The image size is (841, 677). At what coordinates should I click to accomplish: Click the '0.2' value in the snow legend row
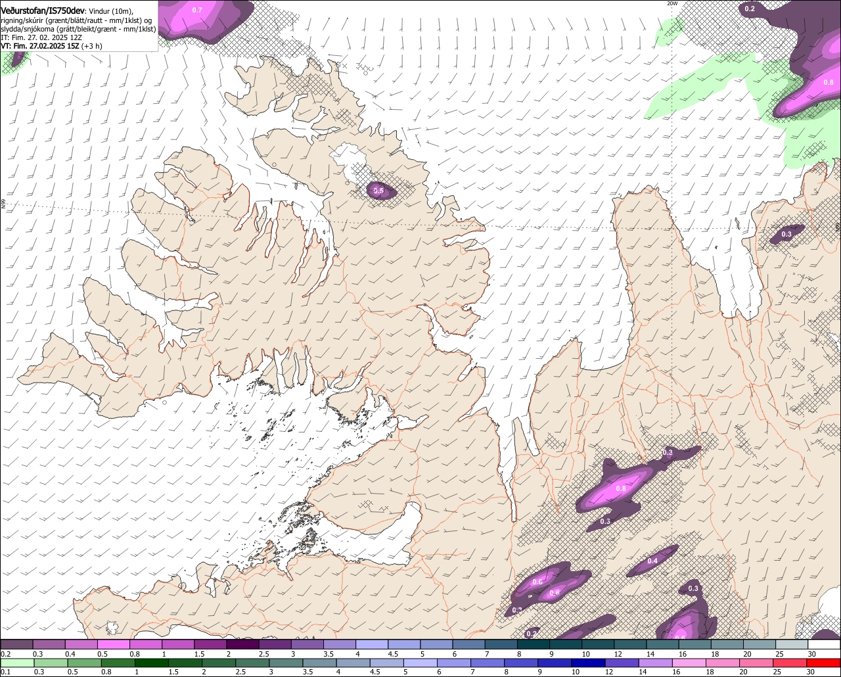pyautogui.click(x=5, y=654)
